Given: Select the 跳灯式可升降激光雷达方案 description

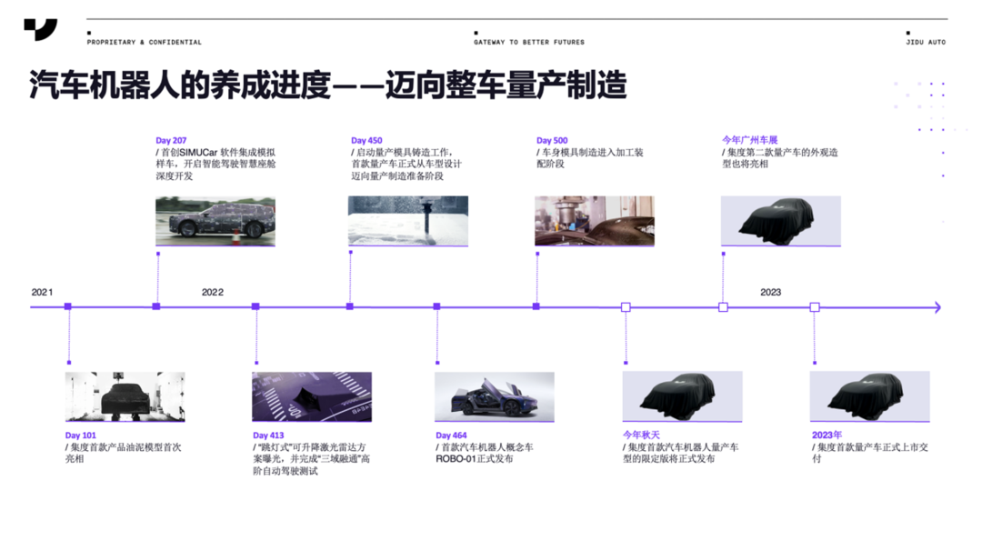Looking at the screenshot, I should point(311,459).
